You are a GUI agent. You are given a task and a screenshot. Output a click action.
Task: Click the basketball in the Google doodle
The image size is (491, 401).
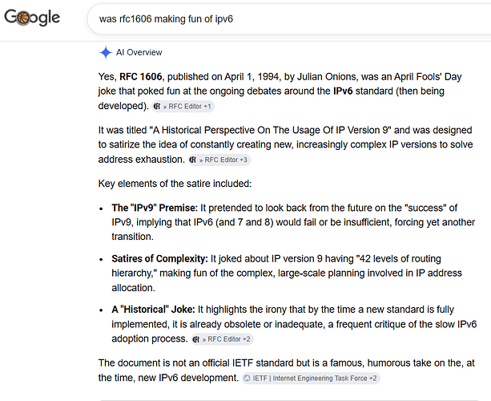(x=23, y=18)
